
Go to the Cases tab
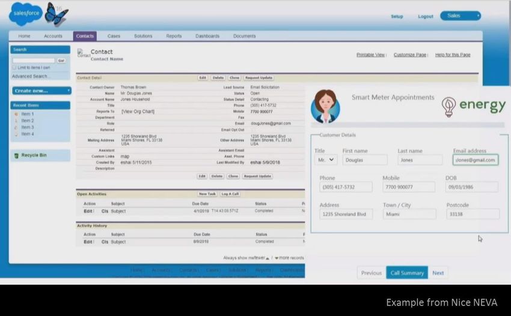pyautogui.click(x=114, y=36)
